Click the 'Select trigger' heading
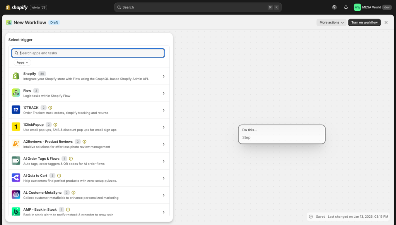 pos(20,40)
